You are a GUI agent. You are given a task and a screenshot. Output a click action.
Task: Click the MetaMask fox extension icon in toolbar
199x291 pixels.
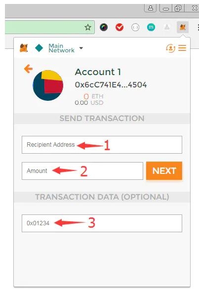click(x=183, y=27)
